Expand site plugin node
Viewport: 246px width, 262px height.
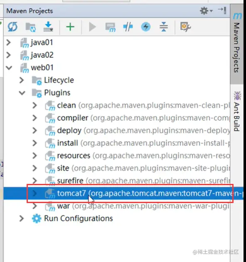pos(34,168)
